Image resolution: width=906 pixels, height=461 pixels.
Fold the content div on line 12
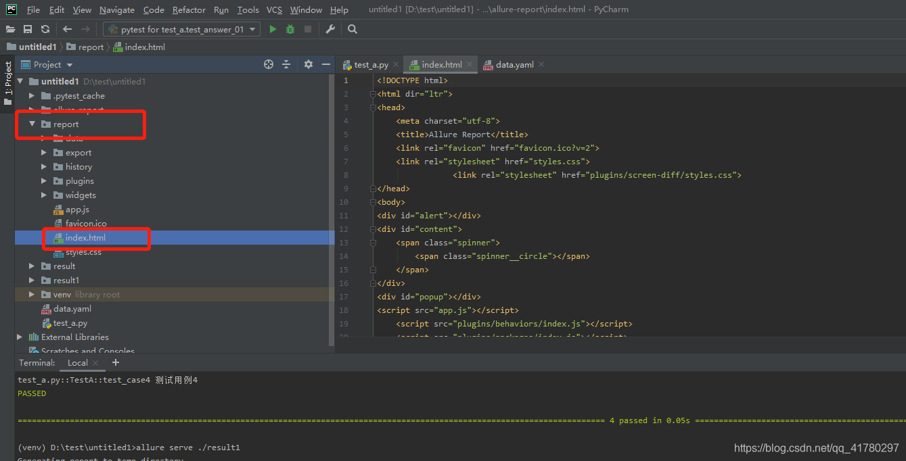tap(372, 229)
